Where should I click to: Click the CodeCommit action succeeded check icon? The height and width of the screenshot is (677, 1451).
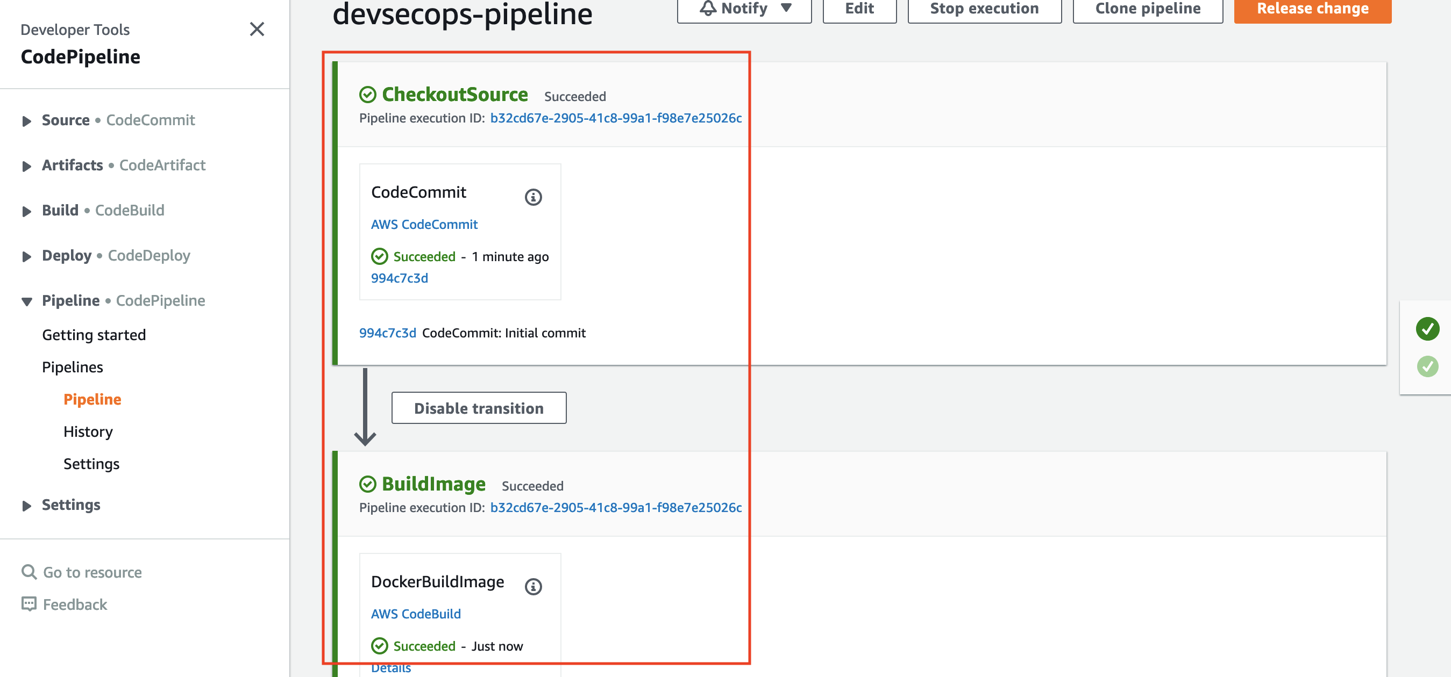pyautogui.click(x=380, y=257)
